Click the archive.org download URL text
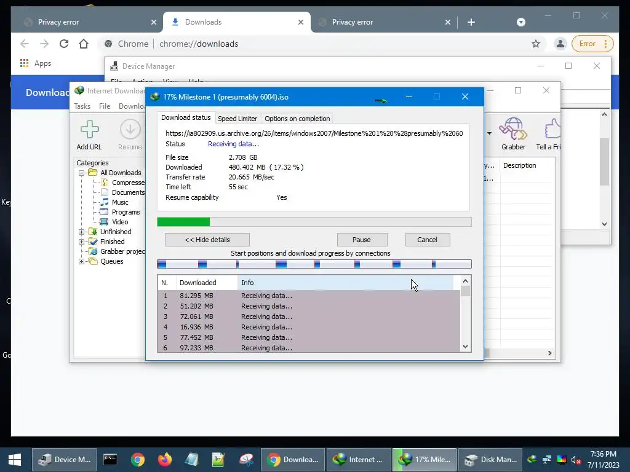The width and height of the screenshot is (630, 472). click(x=314, y=133)
